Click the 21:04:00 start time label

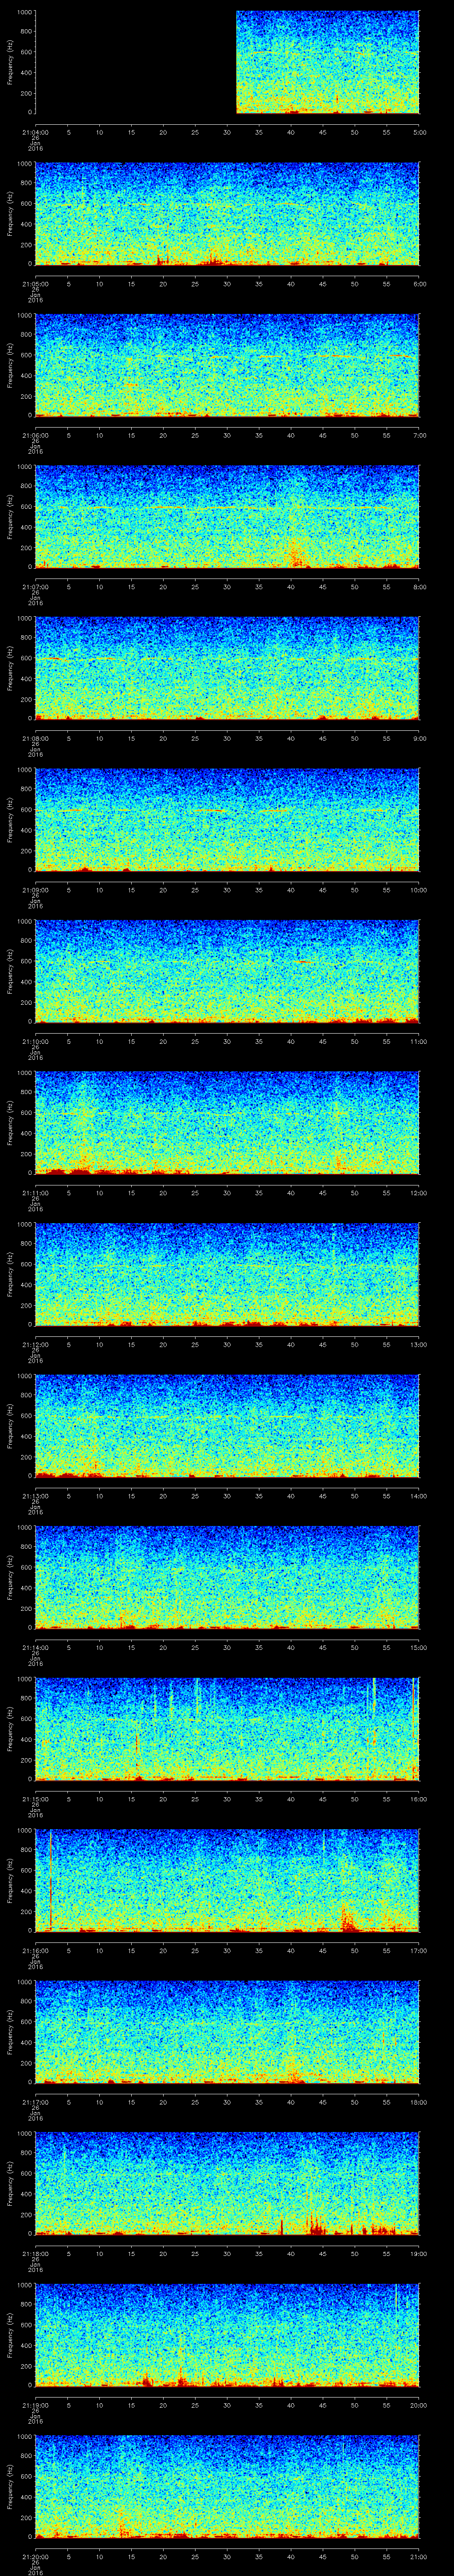coord(35,131)
